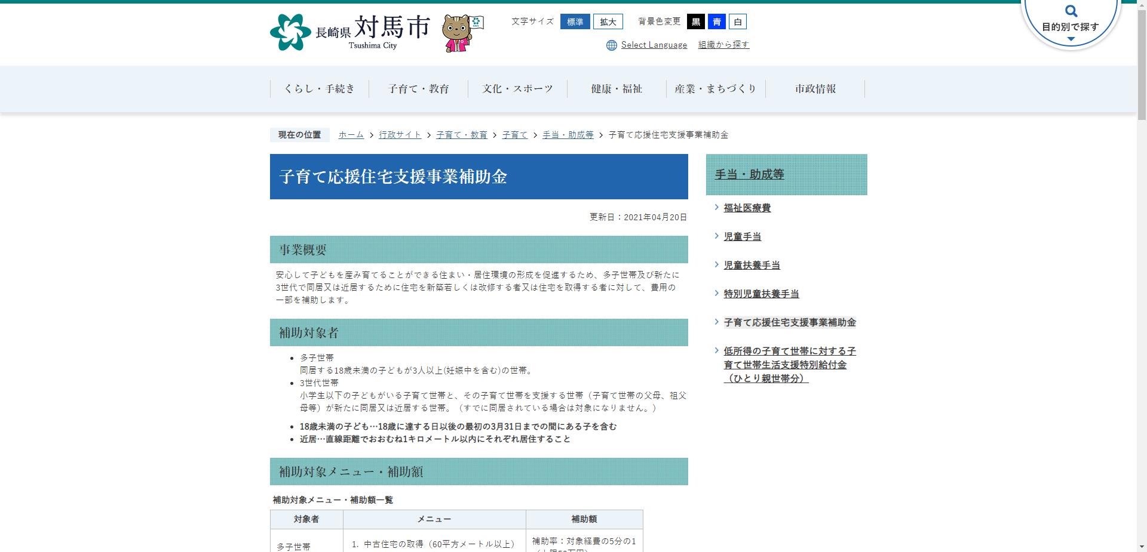Screen dimensions: 1147x552
Task: Go to ホーム via the breadcrumb link
Action: [350, 135]
